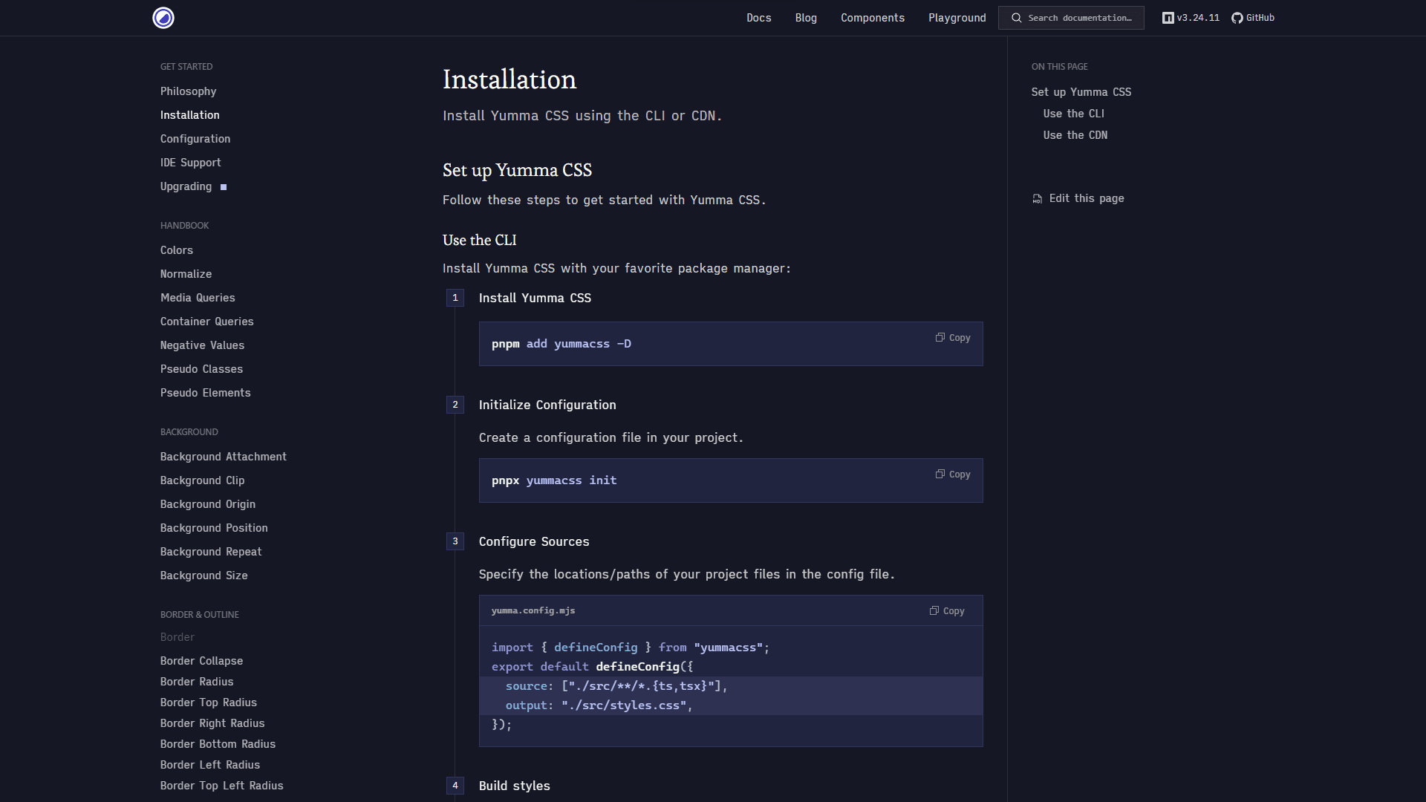
Task: Click the Initialize Configuration step title
Action: click(547, 405)
